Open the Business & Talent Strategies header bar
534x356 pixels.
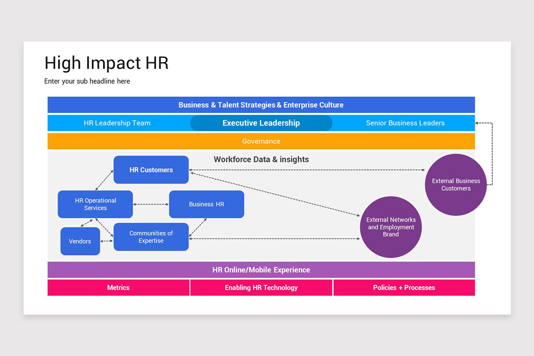coord(261,105)
